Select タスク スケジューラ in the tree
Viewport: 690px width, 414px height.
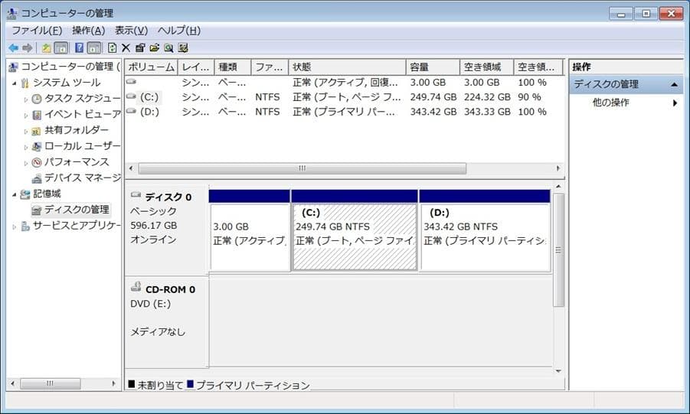coord(82,99)
